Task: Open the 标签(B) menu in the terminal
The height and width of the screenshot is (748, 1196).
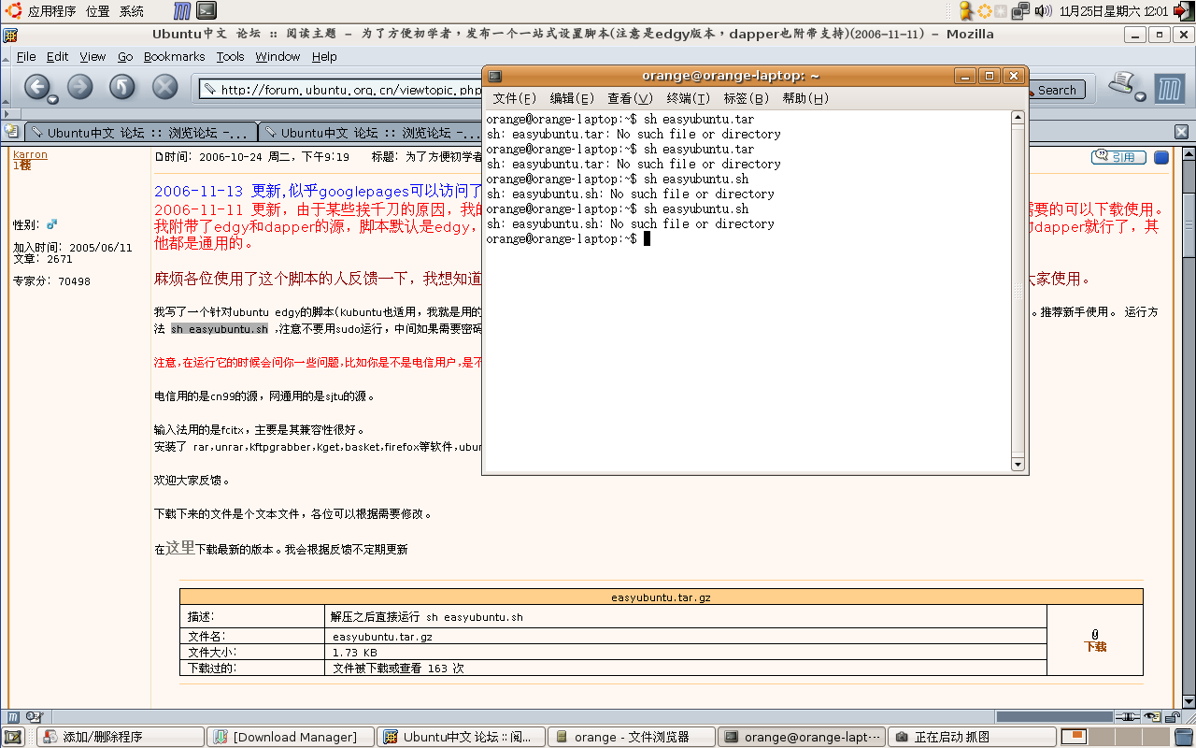Action: coord(746,98)
